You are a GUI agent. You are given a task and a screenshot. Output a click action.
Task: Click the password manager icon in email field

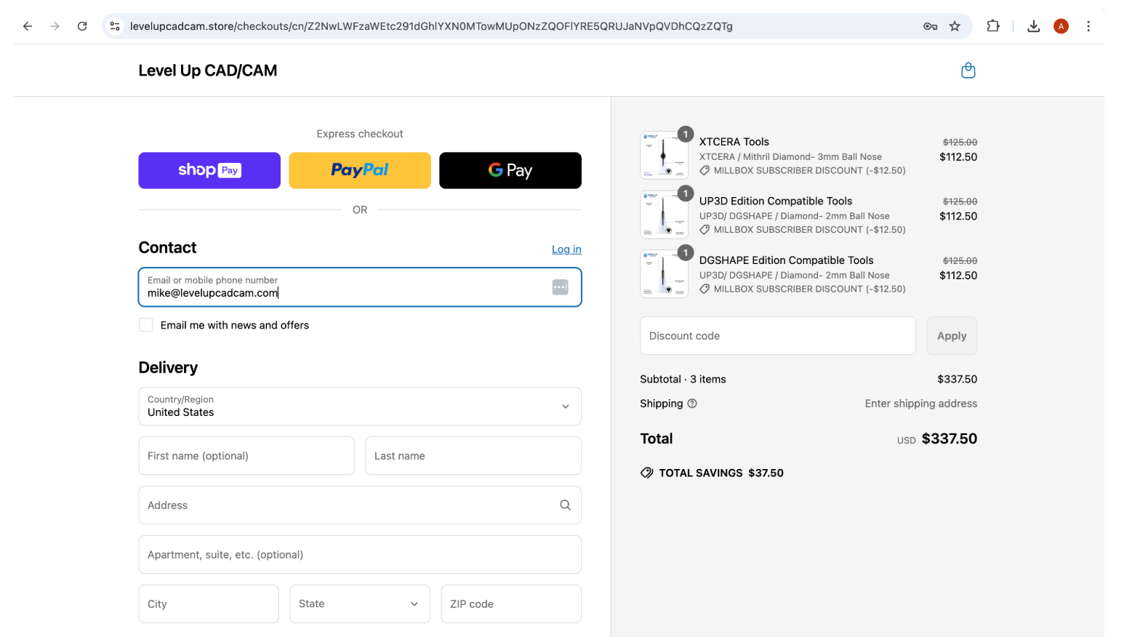click(560, 287)
